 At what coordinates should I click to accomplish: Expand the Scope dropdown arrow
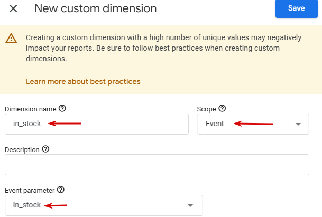298,124
